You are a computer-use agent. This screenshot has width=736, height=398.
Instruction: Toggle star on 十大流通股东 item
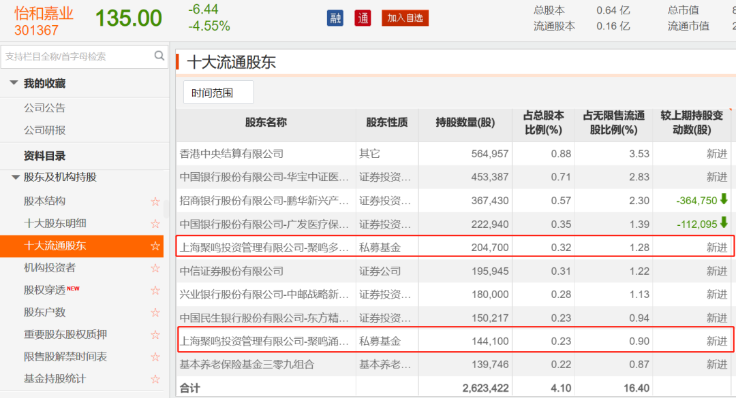tap(155, 246)
